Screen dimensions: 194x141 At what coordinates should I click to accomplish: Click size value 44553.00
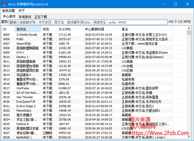pos(65,133)
